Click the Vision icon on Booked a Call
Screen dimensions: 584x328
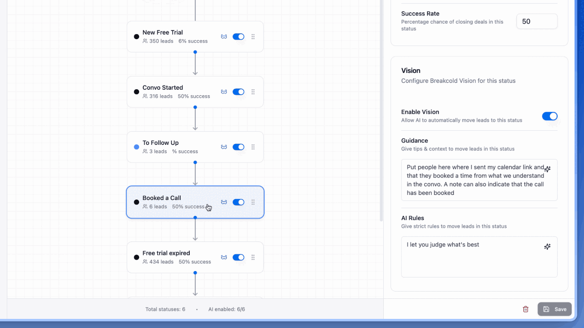(224, 202)
